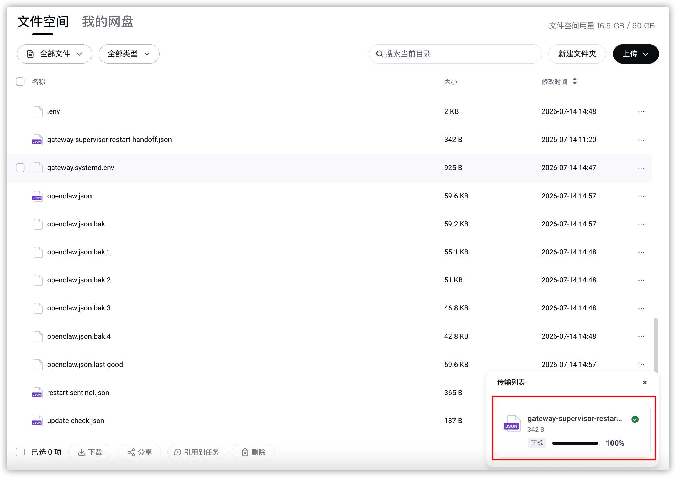Switch to the 我的网盘 tab
Image resolution: width=676 pixels, height=477 pixels.
pos(108,22)
